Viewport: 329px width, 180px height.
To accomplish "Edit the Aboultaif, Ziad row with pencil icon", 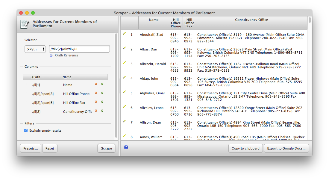I will point(124,33).
